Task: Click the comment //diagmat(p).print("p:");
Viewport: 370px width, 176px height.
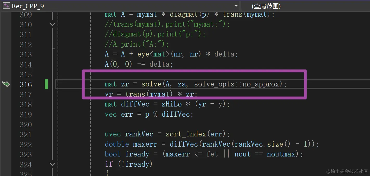Action: pos(155,34)
